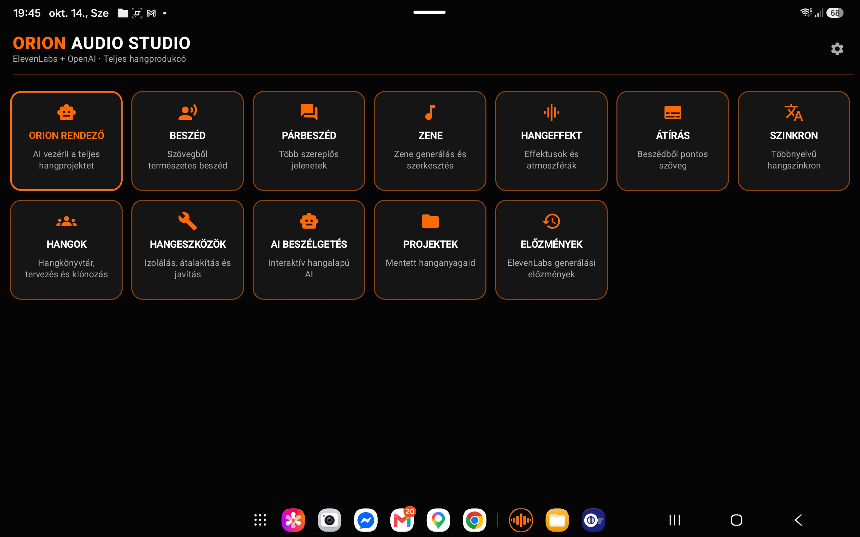Click the Előzmények history clock icon

(551, 221)
